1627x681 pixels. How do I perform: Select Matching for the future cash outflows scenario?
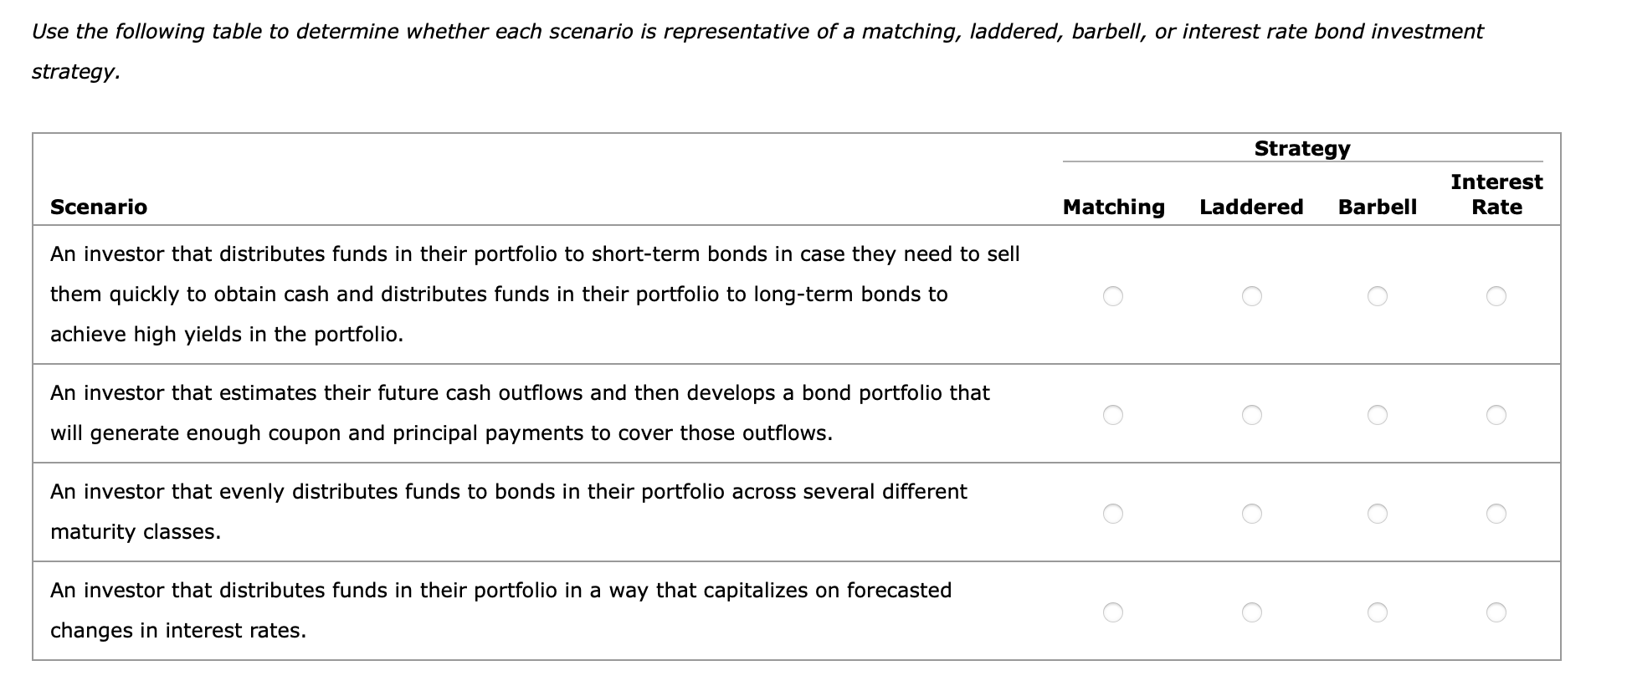(x=1114, y=414)
